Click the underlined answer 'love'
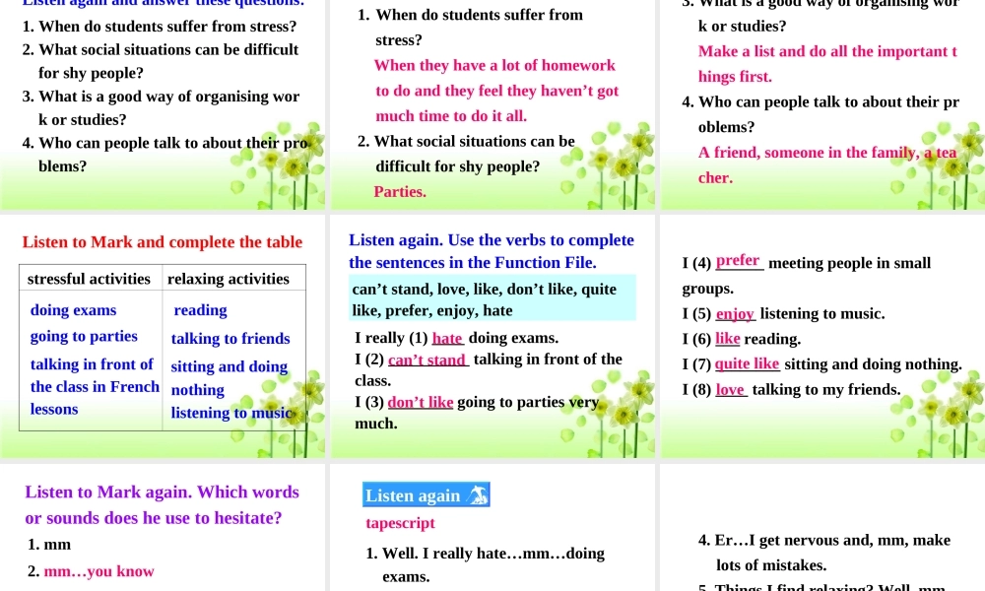The height and width of the screenshot is (591, 985). pos(731,390)
